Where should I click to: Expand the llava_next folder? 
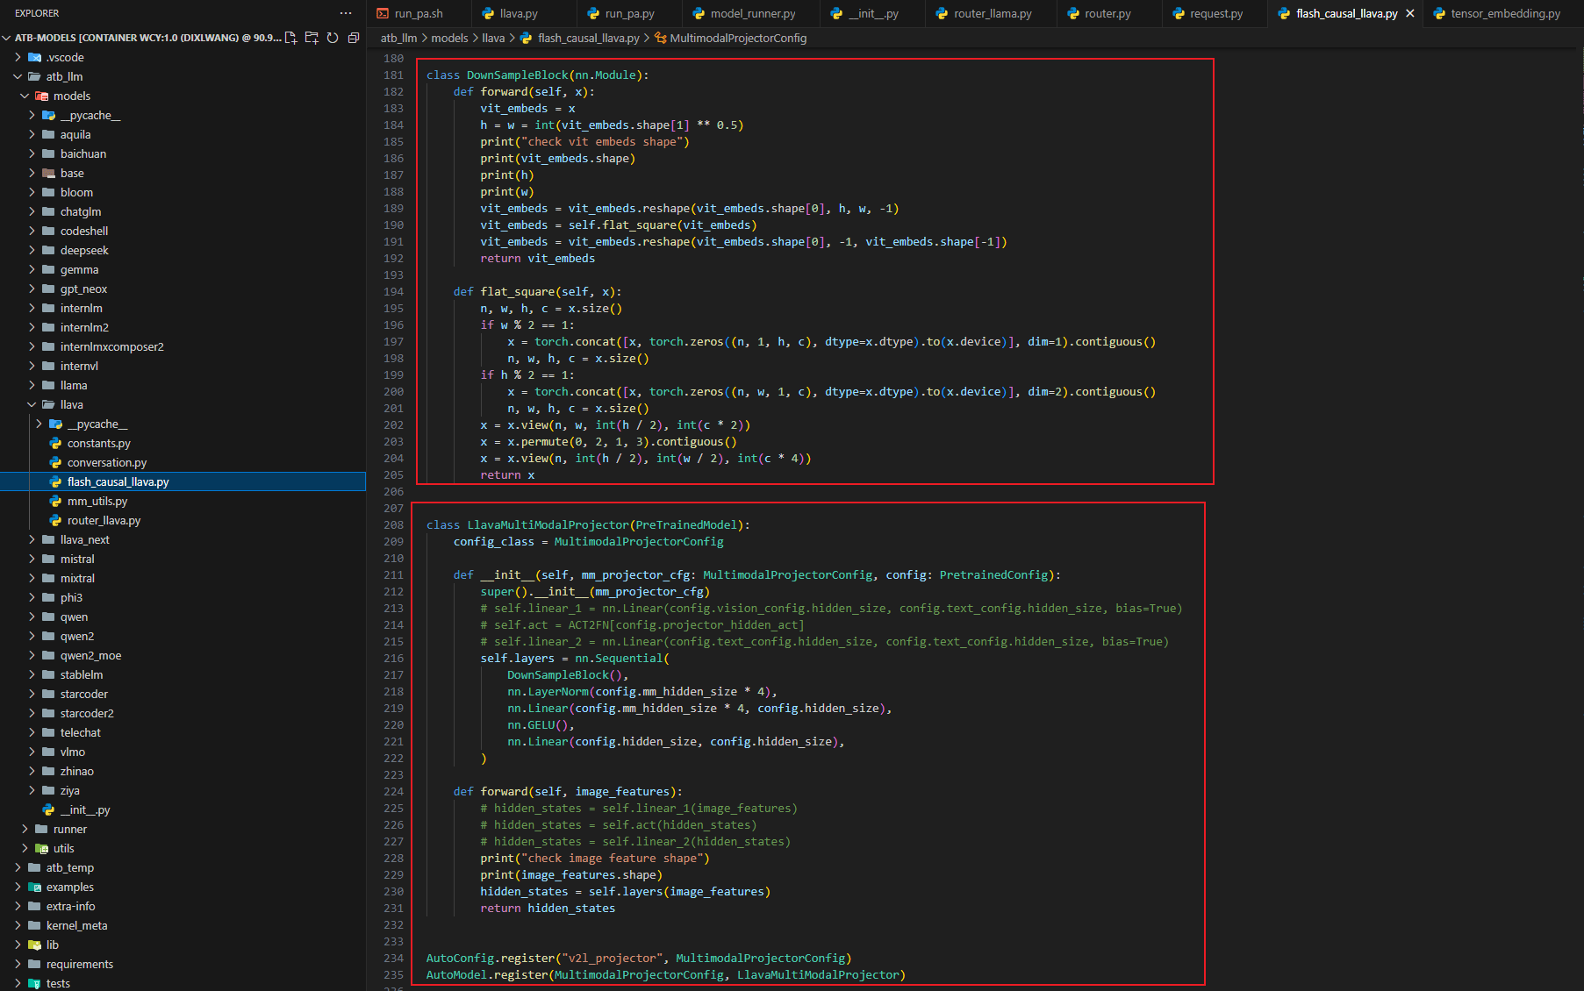coord(32,539)
